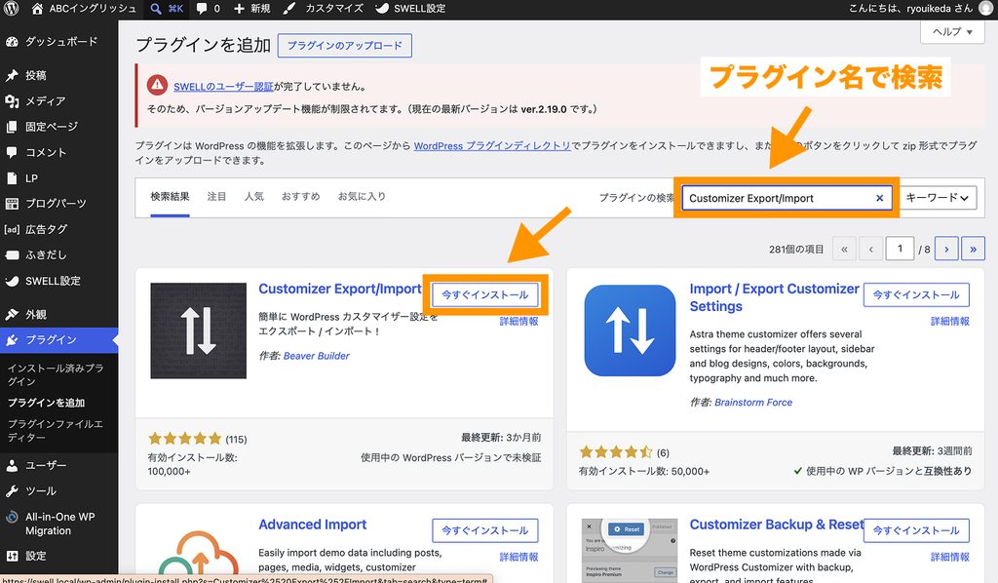Open 固定ページ in the sidebar
The height and width of the screenshot is (583, 998).
tap(58, 127)
